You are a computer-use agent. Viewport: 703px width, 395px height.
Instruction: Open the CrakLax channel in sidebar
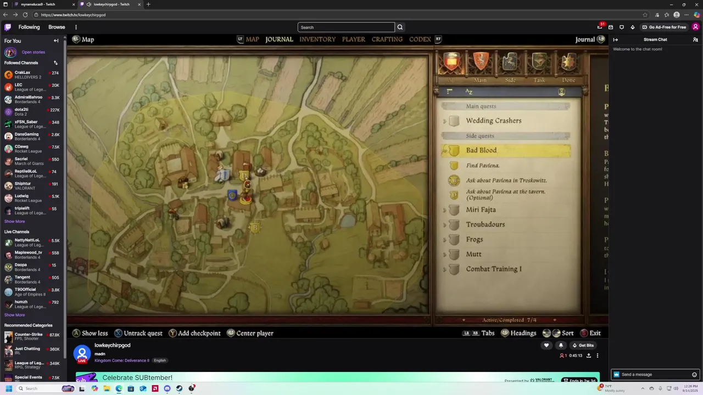click(x=32, y=75)
